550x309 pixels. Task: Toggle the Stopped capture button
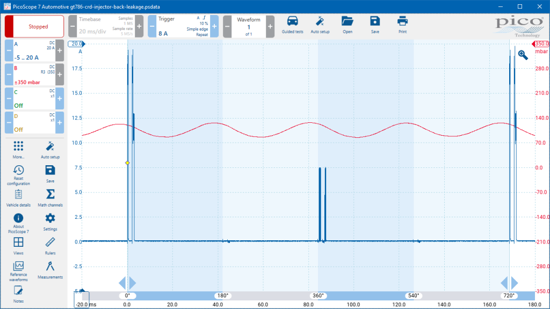tap(34, 26)
